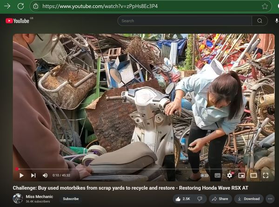279x207 pixels.
Task: Share this video
Action: click(x=220, y=199)
